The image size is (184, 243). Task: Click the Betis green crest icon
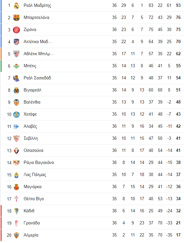pyautogui.click(x=16, y=66)
